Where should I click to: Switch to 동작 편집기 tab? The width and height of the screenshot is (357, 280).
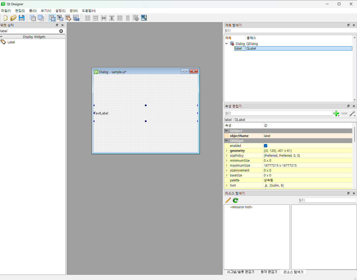coord(269,272)
